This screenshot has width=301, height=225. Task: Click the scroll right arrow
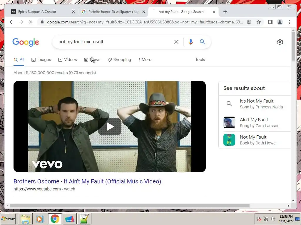click(289, 206)
